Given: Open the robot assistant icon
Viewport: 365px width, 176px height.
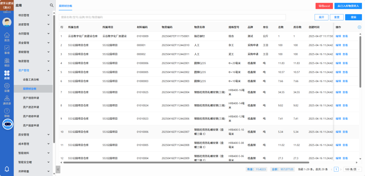Looking at the screenshot, I should click(x=7, y=124).
